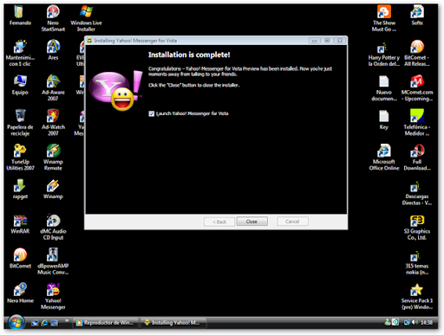Uncheck Launch Yahoo! Messenger for Vista

pyautogui.click(x=152, y=113)
